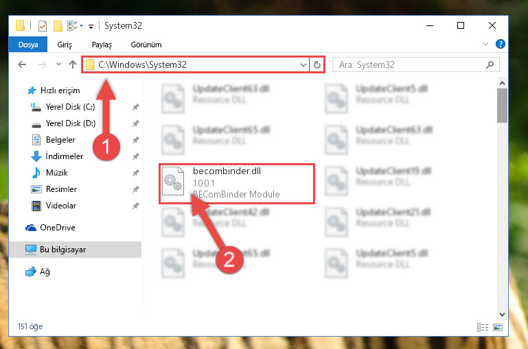Switch to details view icon
This screenshot has width=528, height=349.
tap(483, 327)
